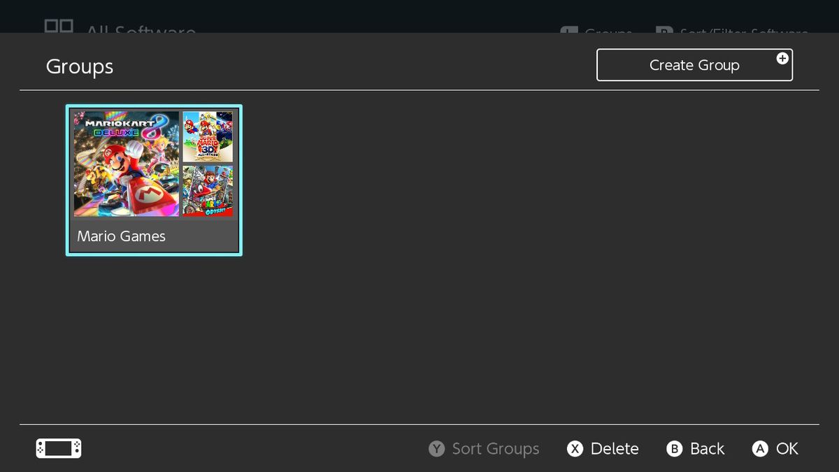Click the plus icon on Create Group button

[782, 59]
